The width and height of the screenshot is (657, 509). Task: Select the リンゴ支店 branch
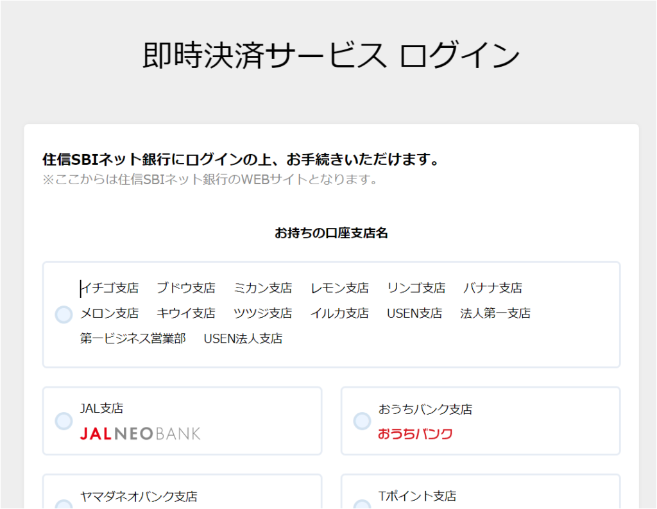tap(417, 288)
